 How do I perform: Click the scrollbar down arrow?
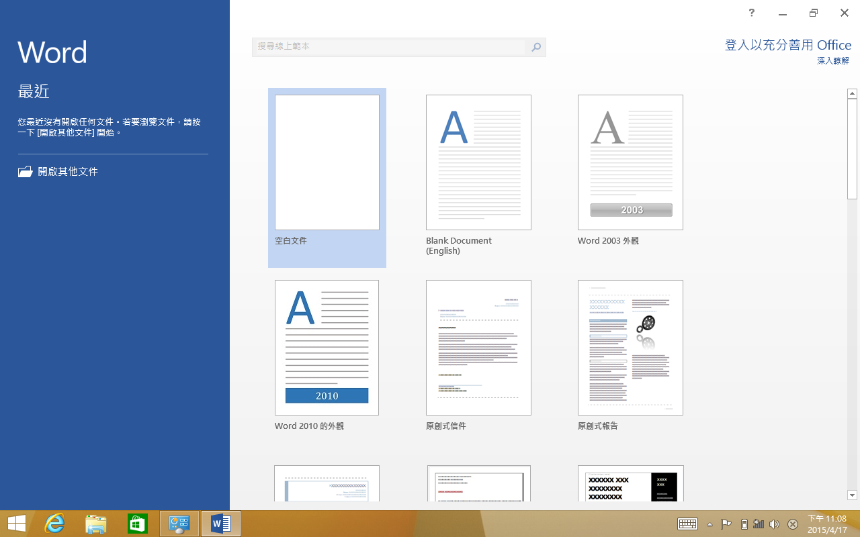(x=853, y=495)
